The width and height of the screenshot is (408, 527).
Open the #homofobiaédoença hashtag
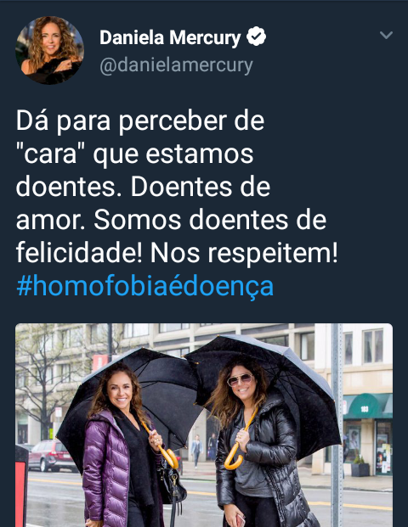145,287
